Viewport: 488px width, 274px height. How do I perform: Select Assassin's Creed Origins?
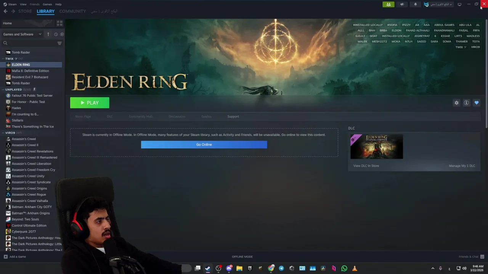[29, 188]
